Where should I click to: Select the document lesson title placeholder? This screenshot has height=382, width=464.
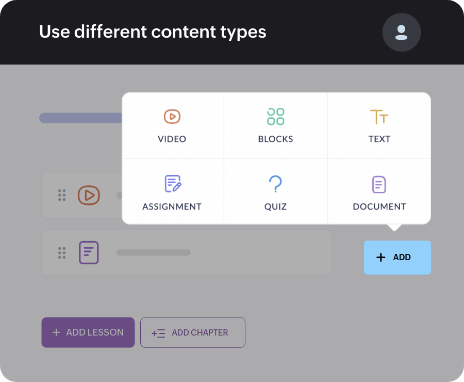pos(154,252)
